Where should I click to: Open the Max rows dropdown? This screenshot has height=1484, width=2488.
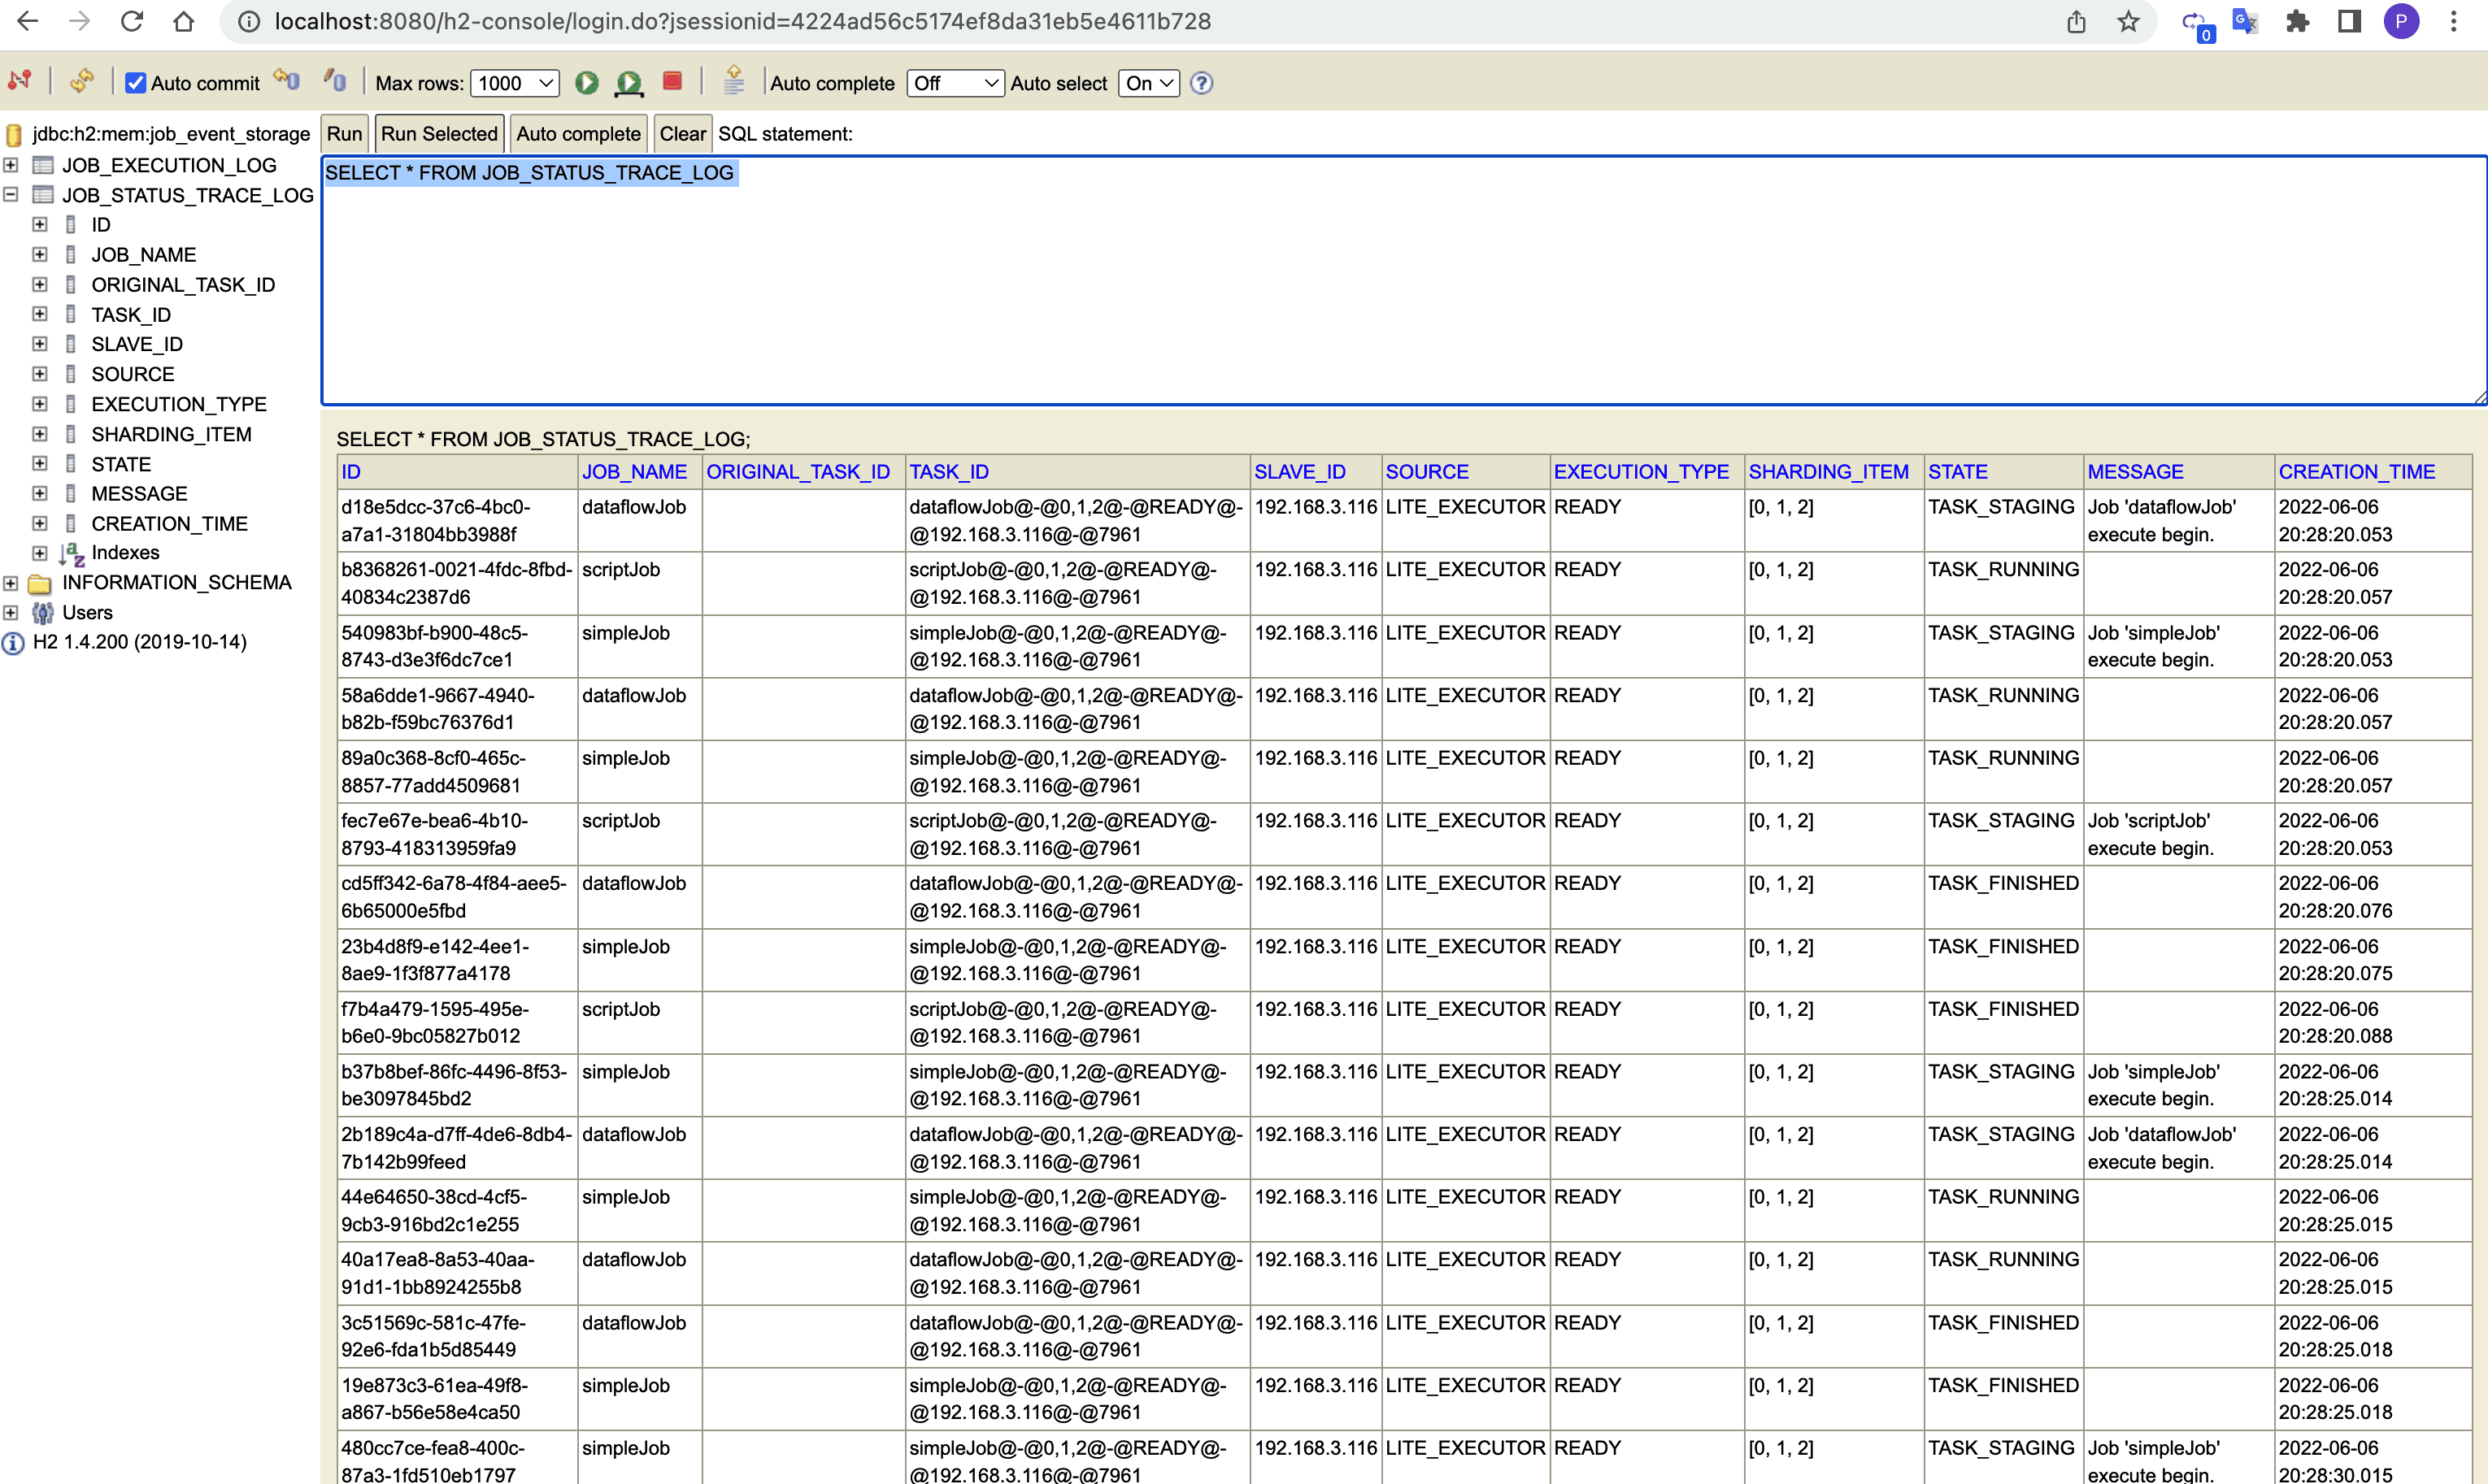coord(515,83)
